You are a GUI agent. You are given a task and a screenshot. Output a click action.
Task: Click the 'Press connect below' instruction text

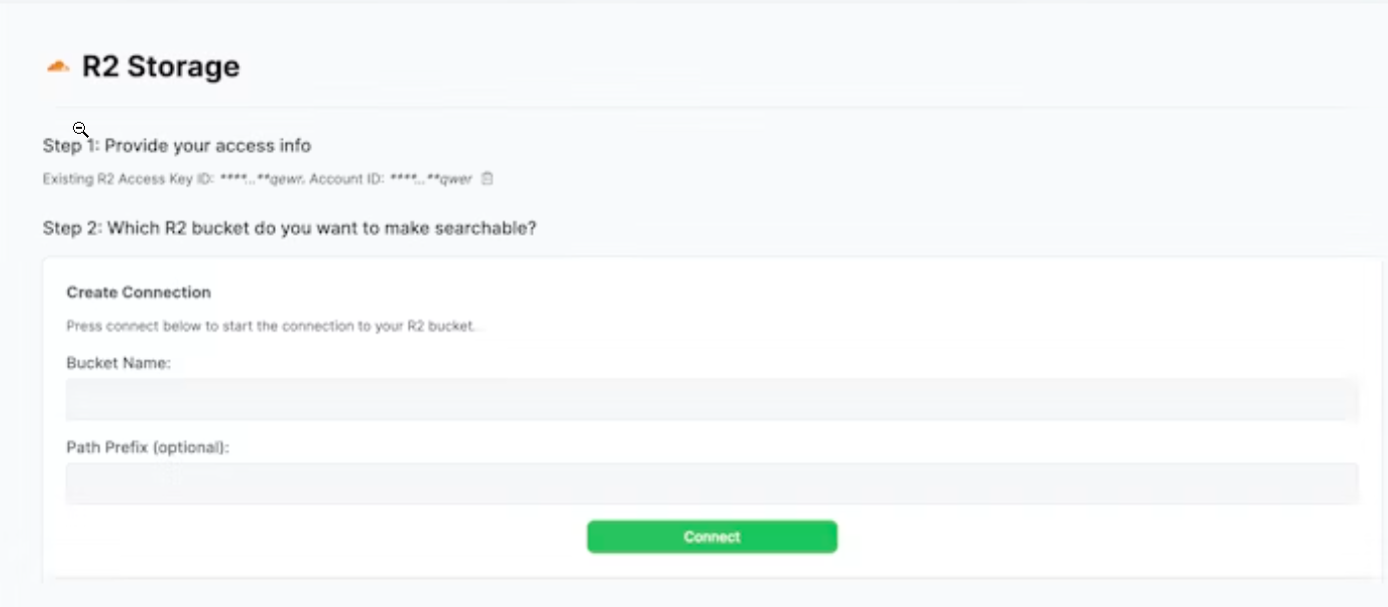270,326
